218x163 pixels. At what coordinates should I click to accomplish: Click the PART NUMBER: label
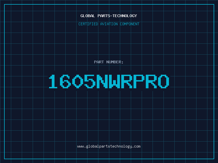click(x=109, y=62)
